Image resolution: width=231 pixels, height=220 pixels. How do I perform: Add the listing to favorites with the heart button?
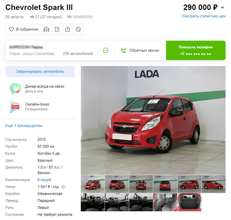23,29
